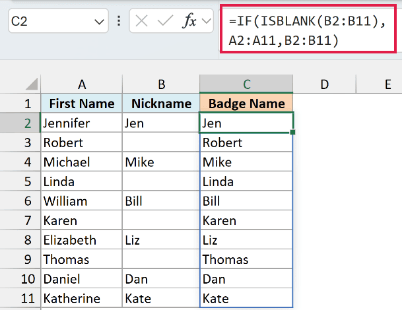Open the Insert Function fx icon

pos(189,20)
